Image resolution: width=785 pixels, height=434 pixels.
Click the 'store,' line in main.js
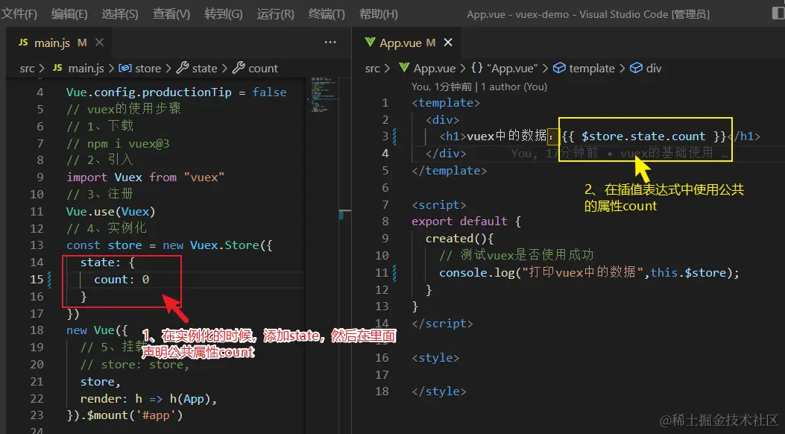tap(100, 382)
